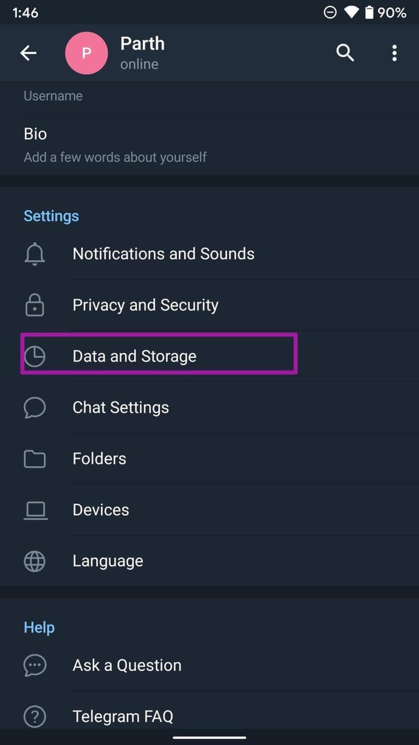Open Chat Settings

[120, 408]
